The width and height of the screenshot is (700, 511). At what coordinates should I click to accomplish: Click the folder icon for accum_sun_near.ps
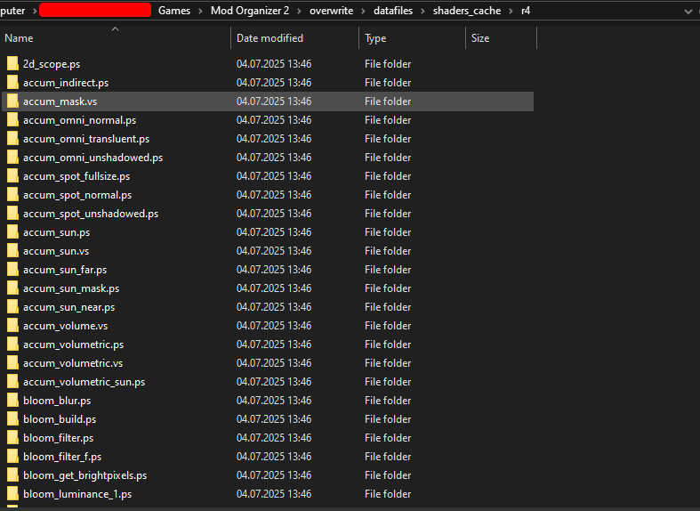pyautogui.click(x=12, y=307)
